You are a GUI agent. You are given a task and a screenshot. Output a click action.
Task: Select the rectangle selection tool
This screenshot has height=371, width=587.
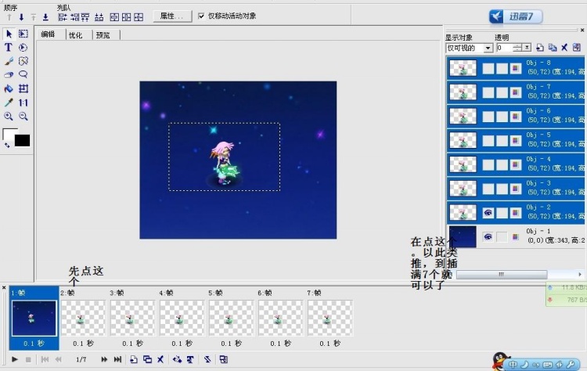pyautogui.click(x=23, y=34)
